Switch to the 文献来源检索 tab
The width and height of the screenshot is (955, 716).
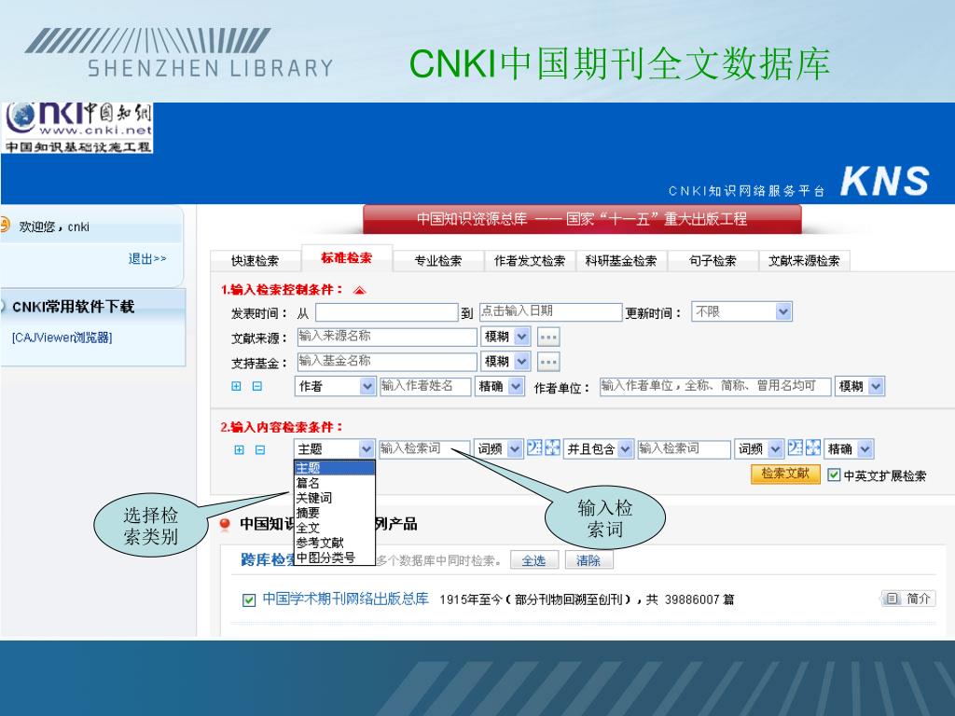click(x=804, y=261)
